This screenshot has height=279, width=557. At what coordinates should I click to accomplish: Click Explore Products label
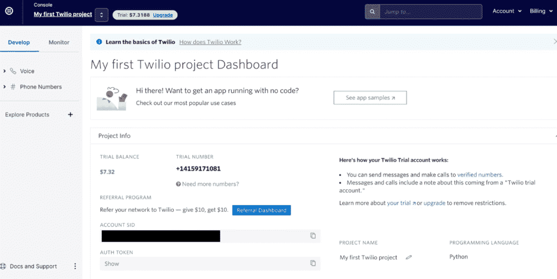[27, 115]
